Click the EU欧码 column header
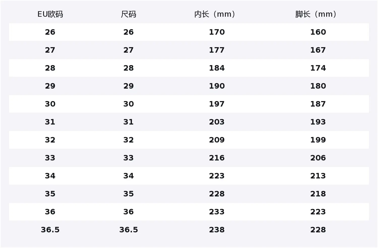The height and width of the screenshot is (248, 378). [50, 14]
